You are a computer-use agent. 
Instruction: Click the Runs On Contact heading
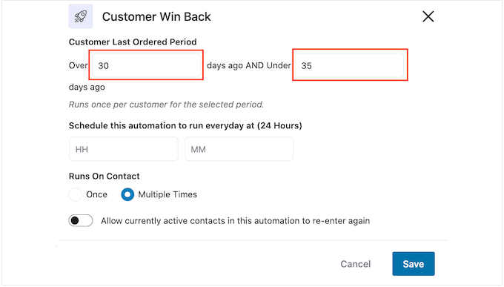point(105,176)
